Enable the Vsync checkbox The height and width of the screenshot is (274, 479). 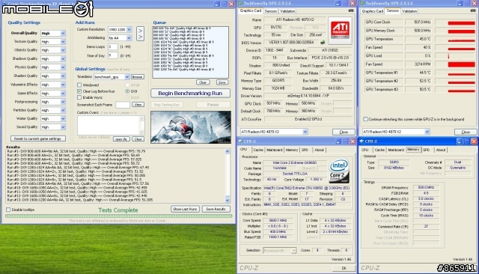pyautogui.click(x=79, y=97)
